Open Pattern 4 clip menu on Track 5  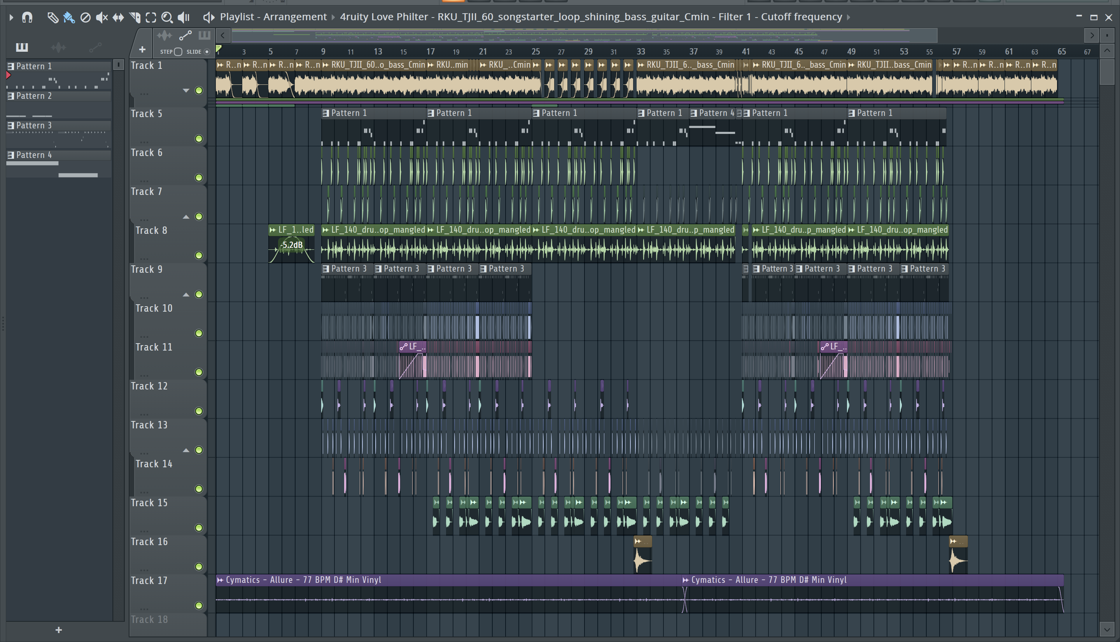point(693,113)
